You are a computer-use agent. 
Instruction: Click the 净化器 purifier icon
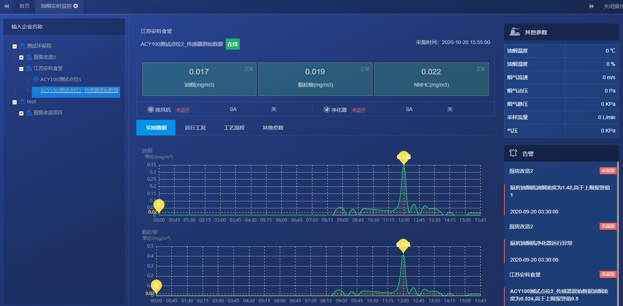click(327, 110)
